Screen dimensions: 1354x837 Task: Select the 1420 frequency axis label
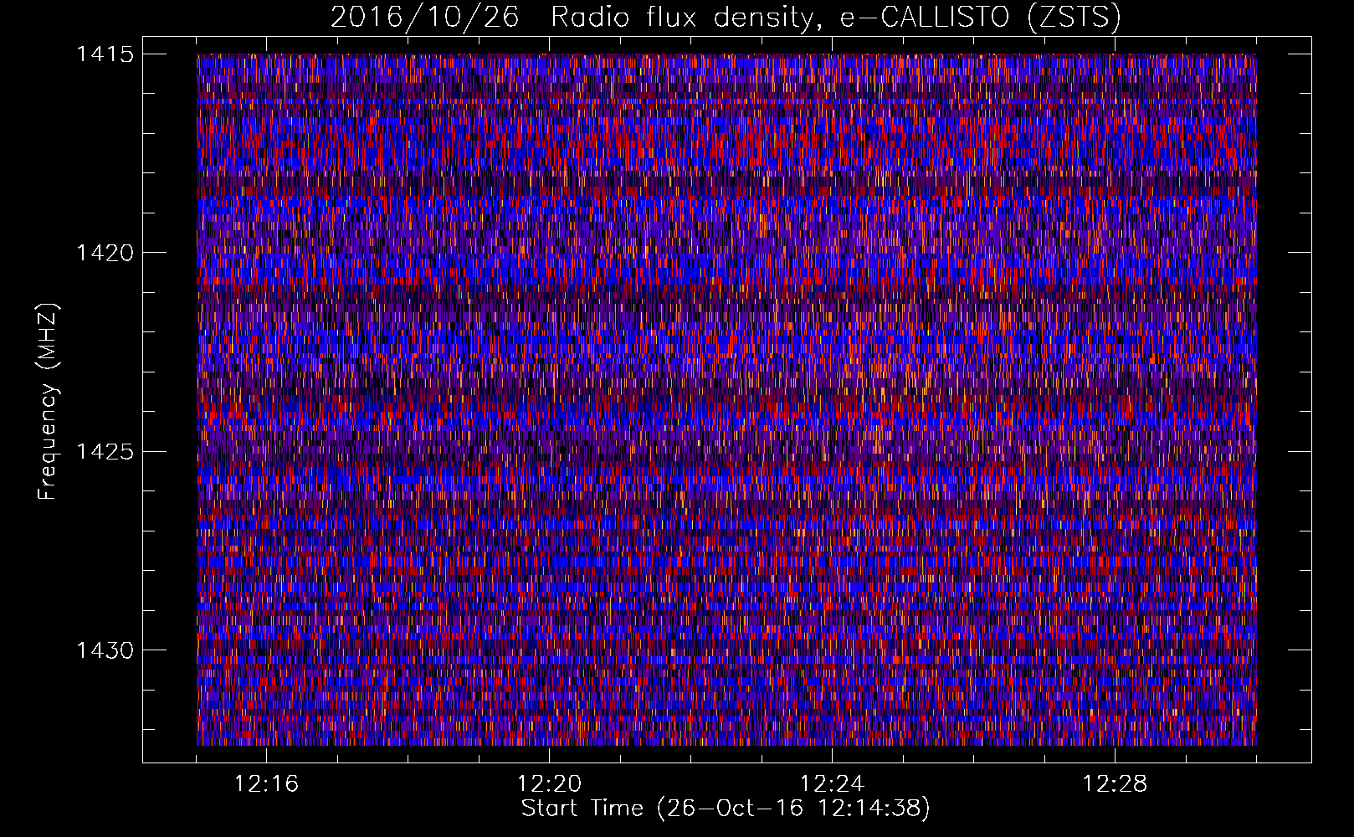tap(105, 253)
